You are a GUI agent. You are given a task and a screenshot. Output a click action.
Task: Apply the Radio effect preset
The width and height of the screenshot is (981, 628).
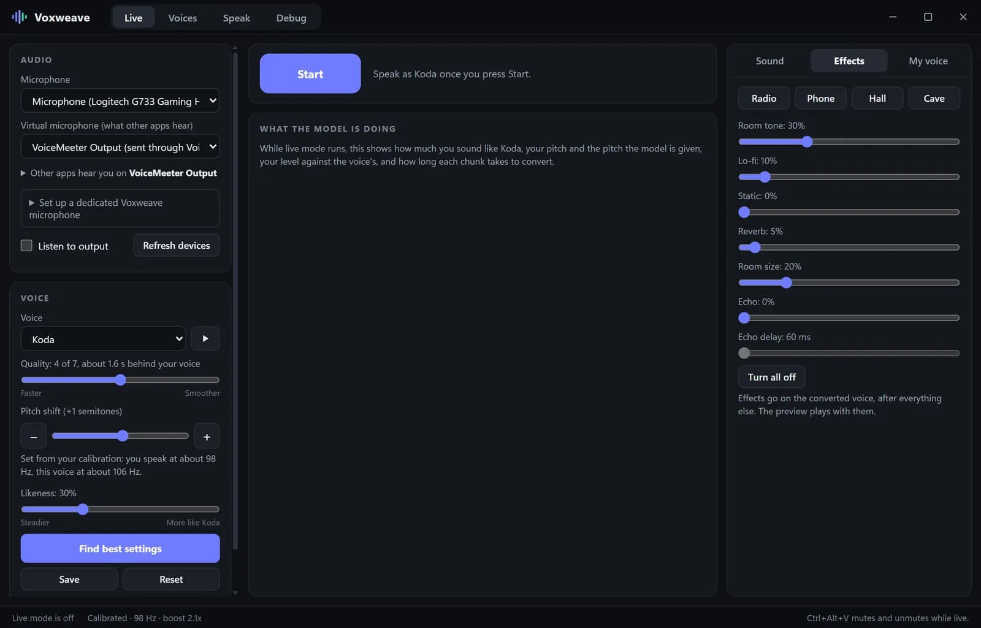point(764,98)
